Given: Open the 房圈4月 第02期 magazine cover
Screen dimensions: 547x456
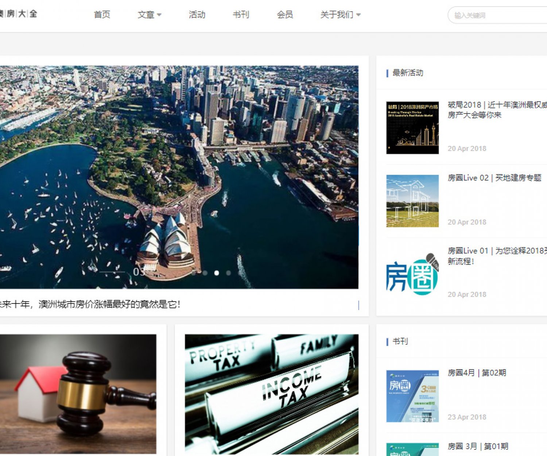Looking at the screenshot, I should (x=412, y=396).
